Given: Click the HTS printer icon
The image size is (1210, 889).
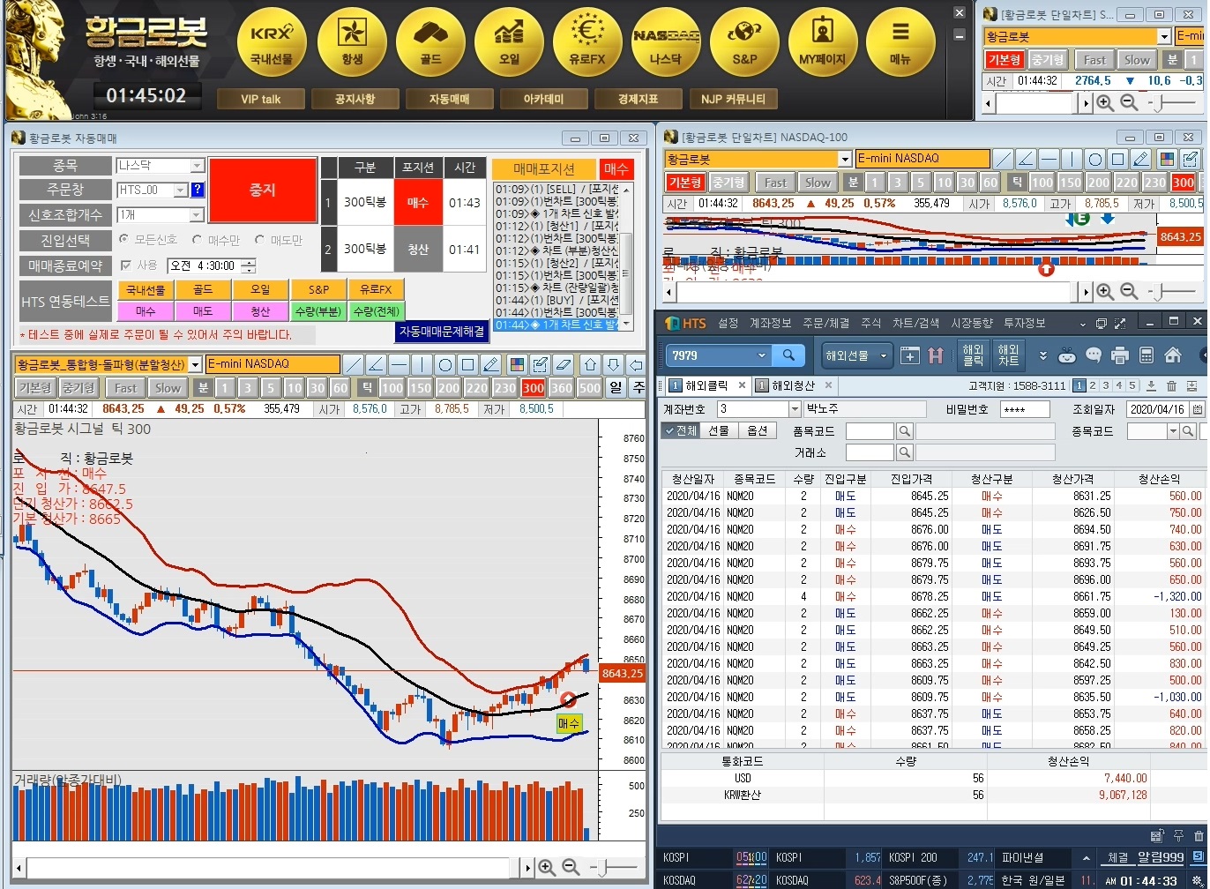Looking at the screenshot, I should pyautogui.click(x=1120, y=355).
